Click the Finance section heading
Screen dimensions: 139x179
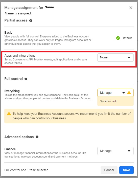tap(10, 149)
